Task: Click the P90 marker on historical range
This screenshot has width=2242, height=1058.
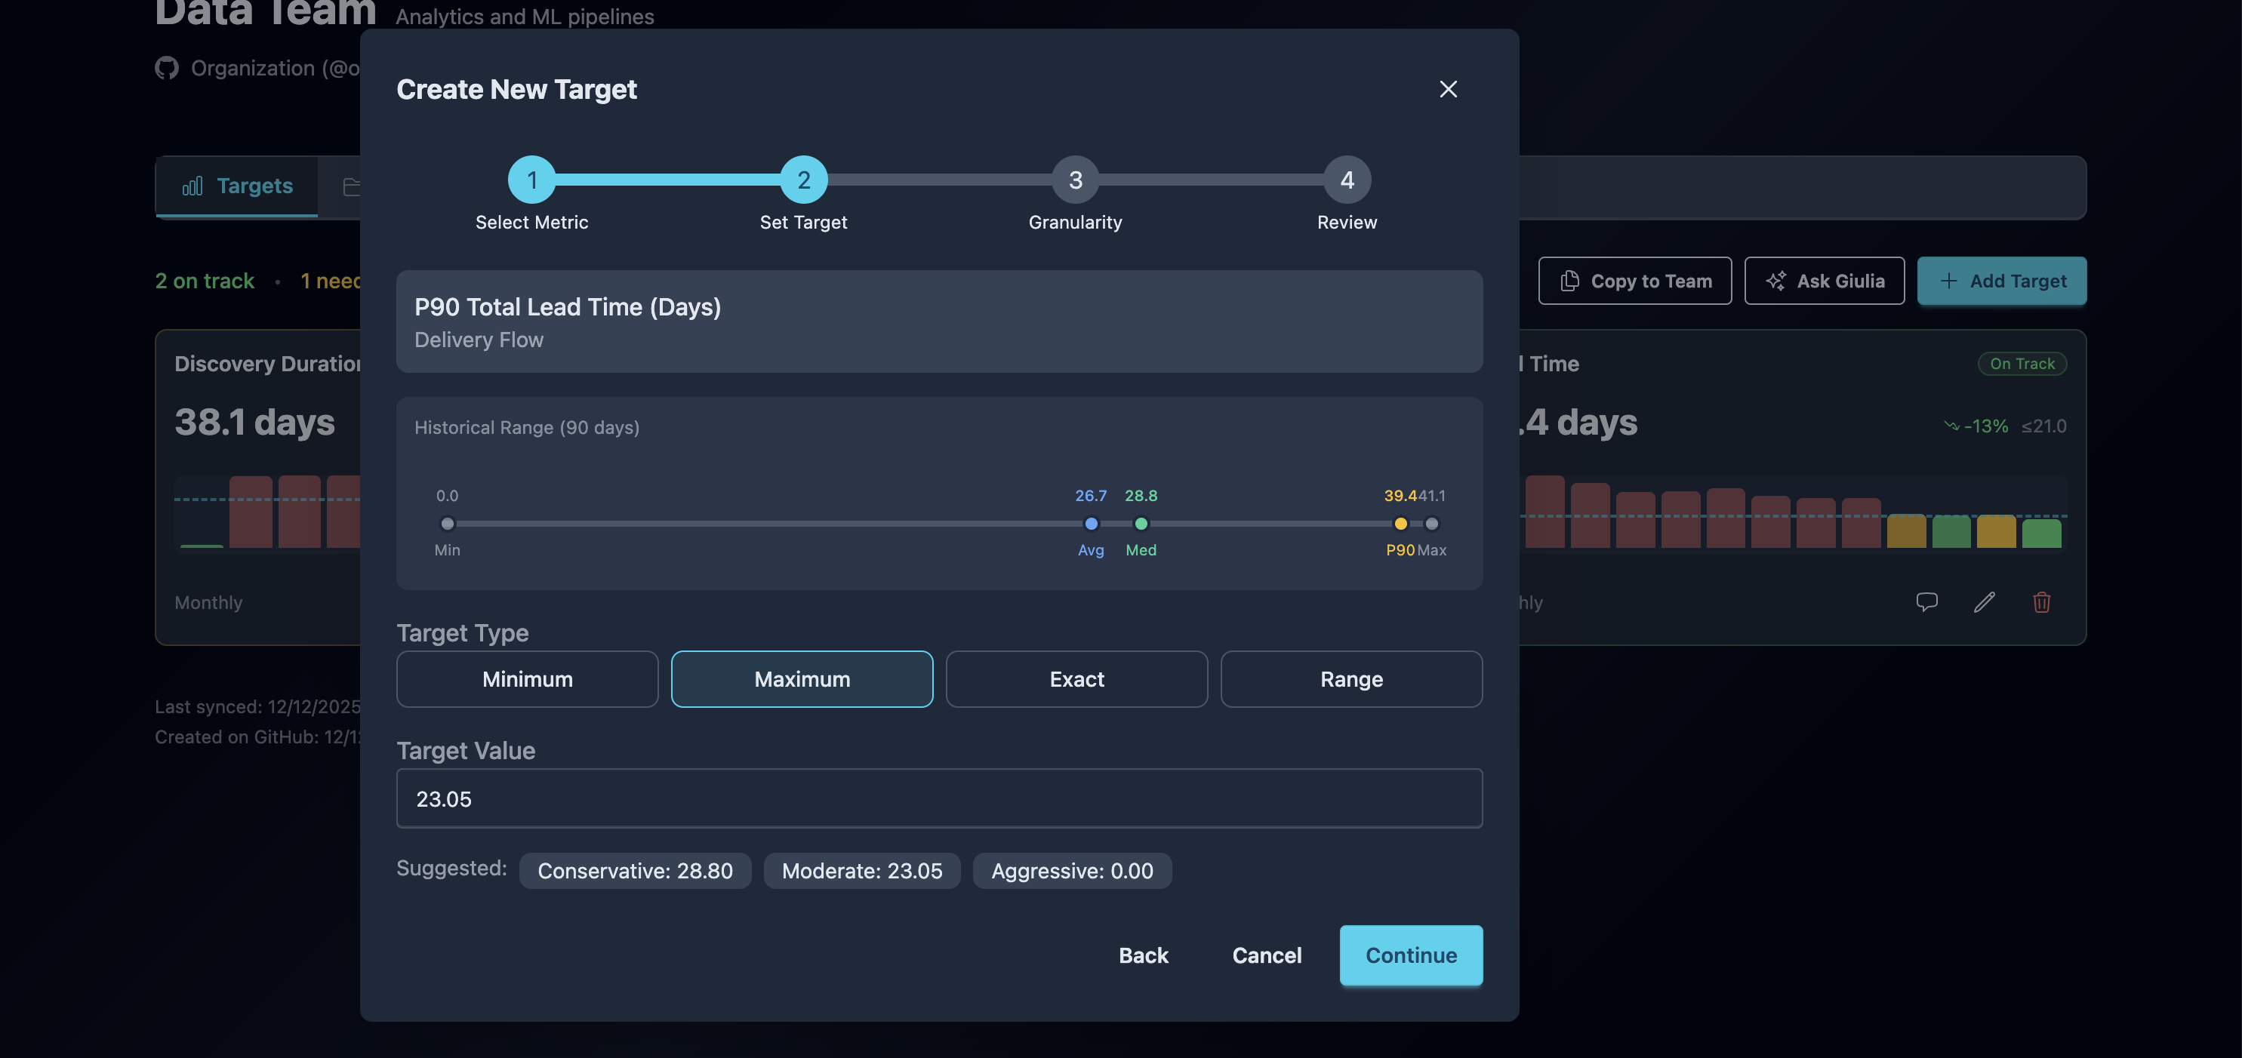Action: pos(1400,523)
